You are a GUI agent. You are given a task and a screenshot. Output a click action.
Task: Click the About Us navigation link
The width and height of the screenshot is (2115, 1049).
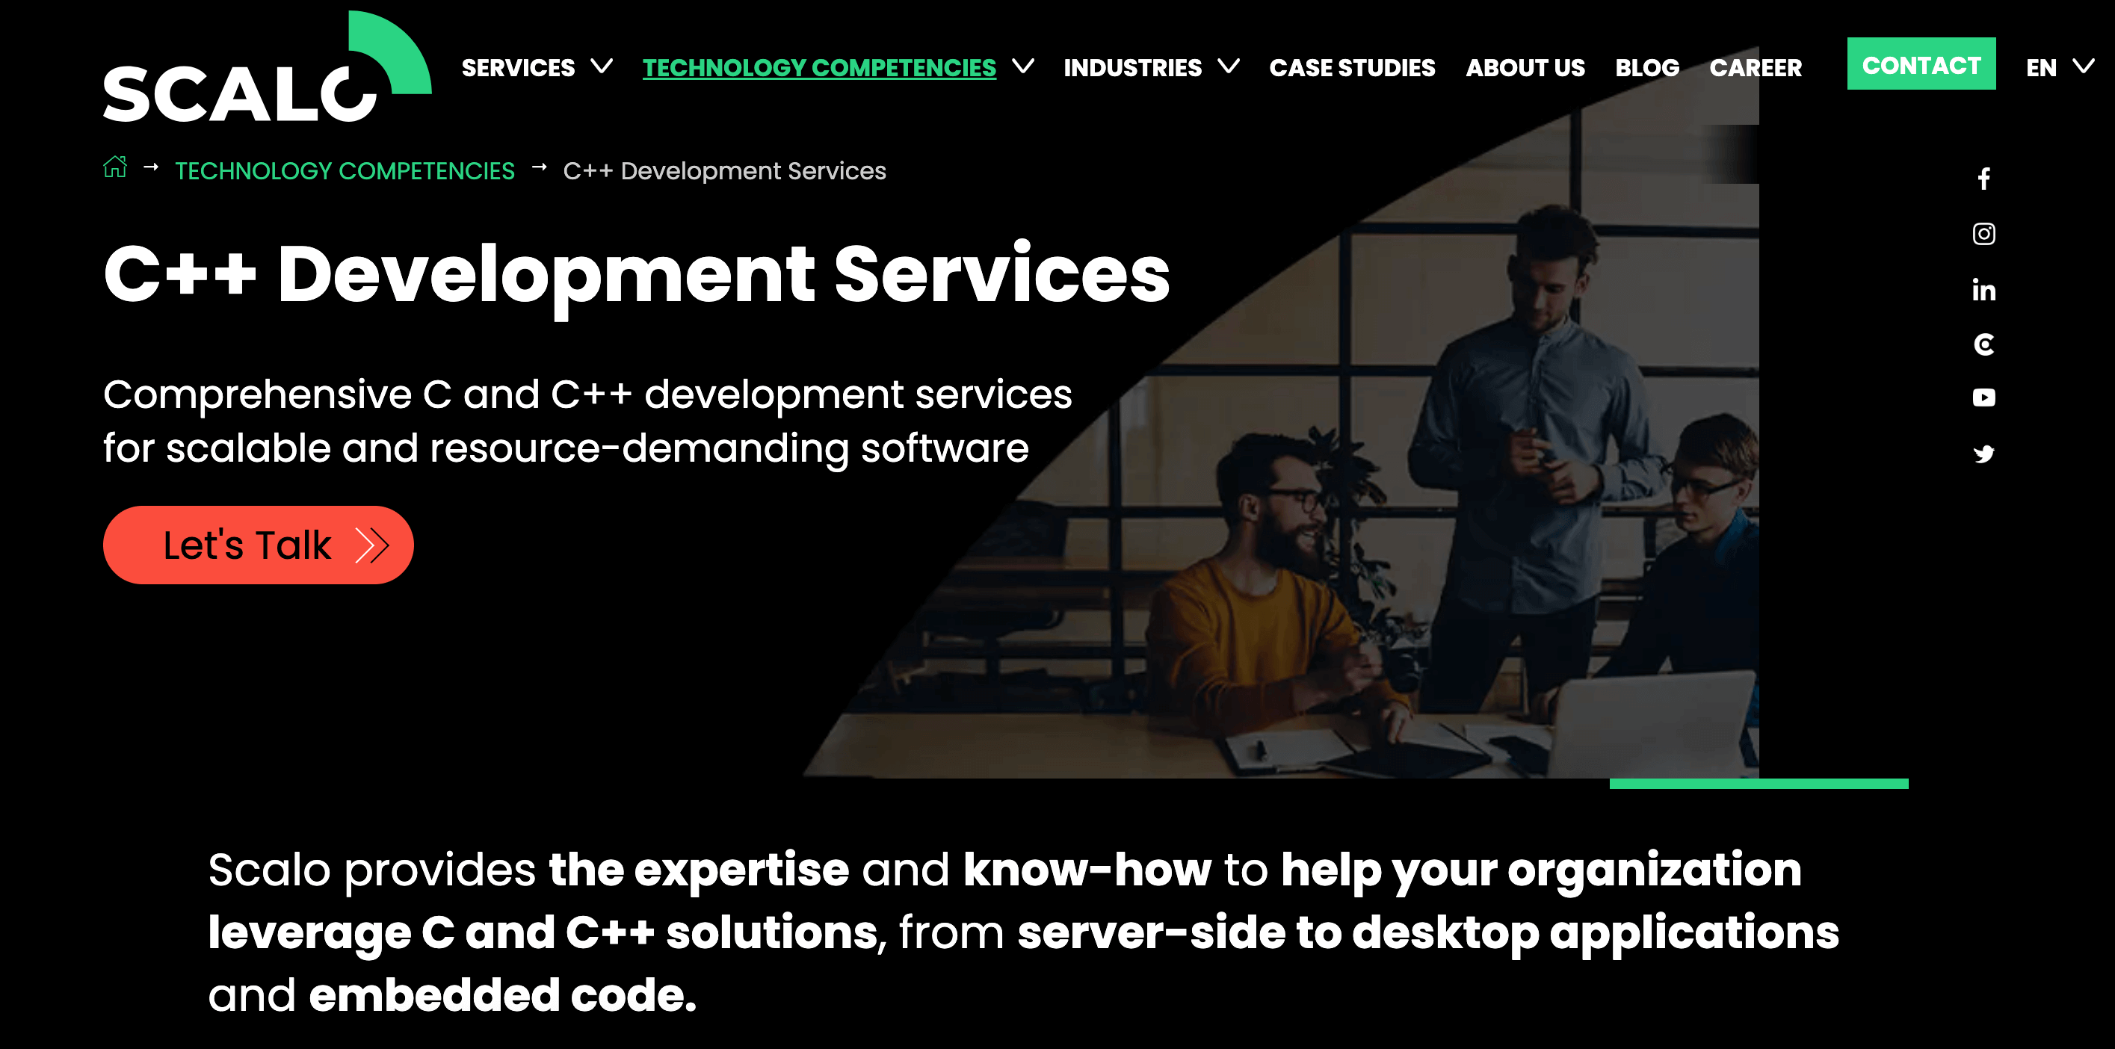point(1524,66)
